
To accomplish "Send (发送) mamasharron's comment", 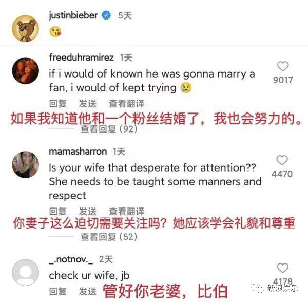I will coord(88,211).
